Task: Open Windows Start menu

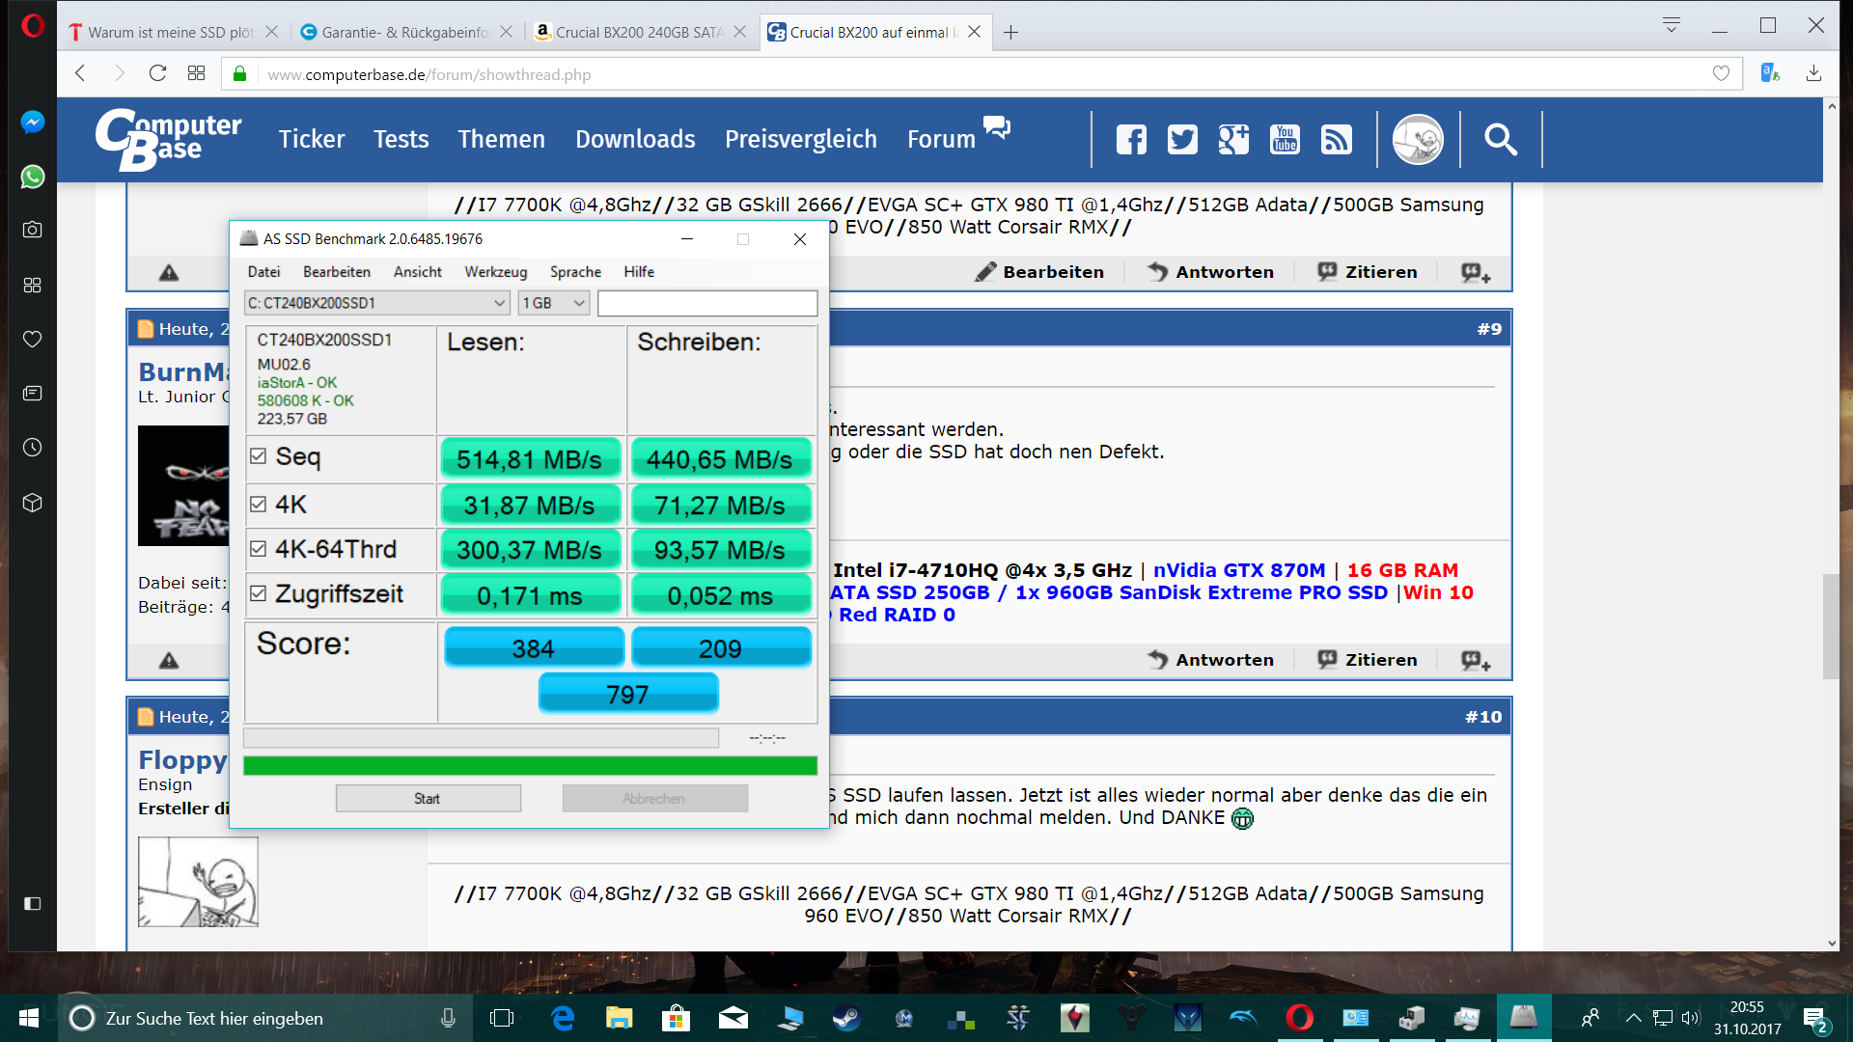Action: 28,1018
